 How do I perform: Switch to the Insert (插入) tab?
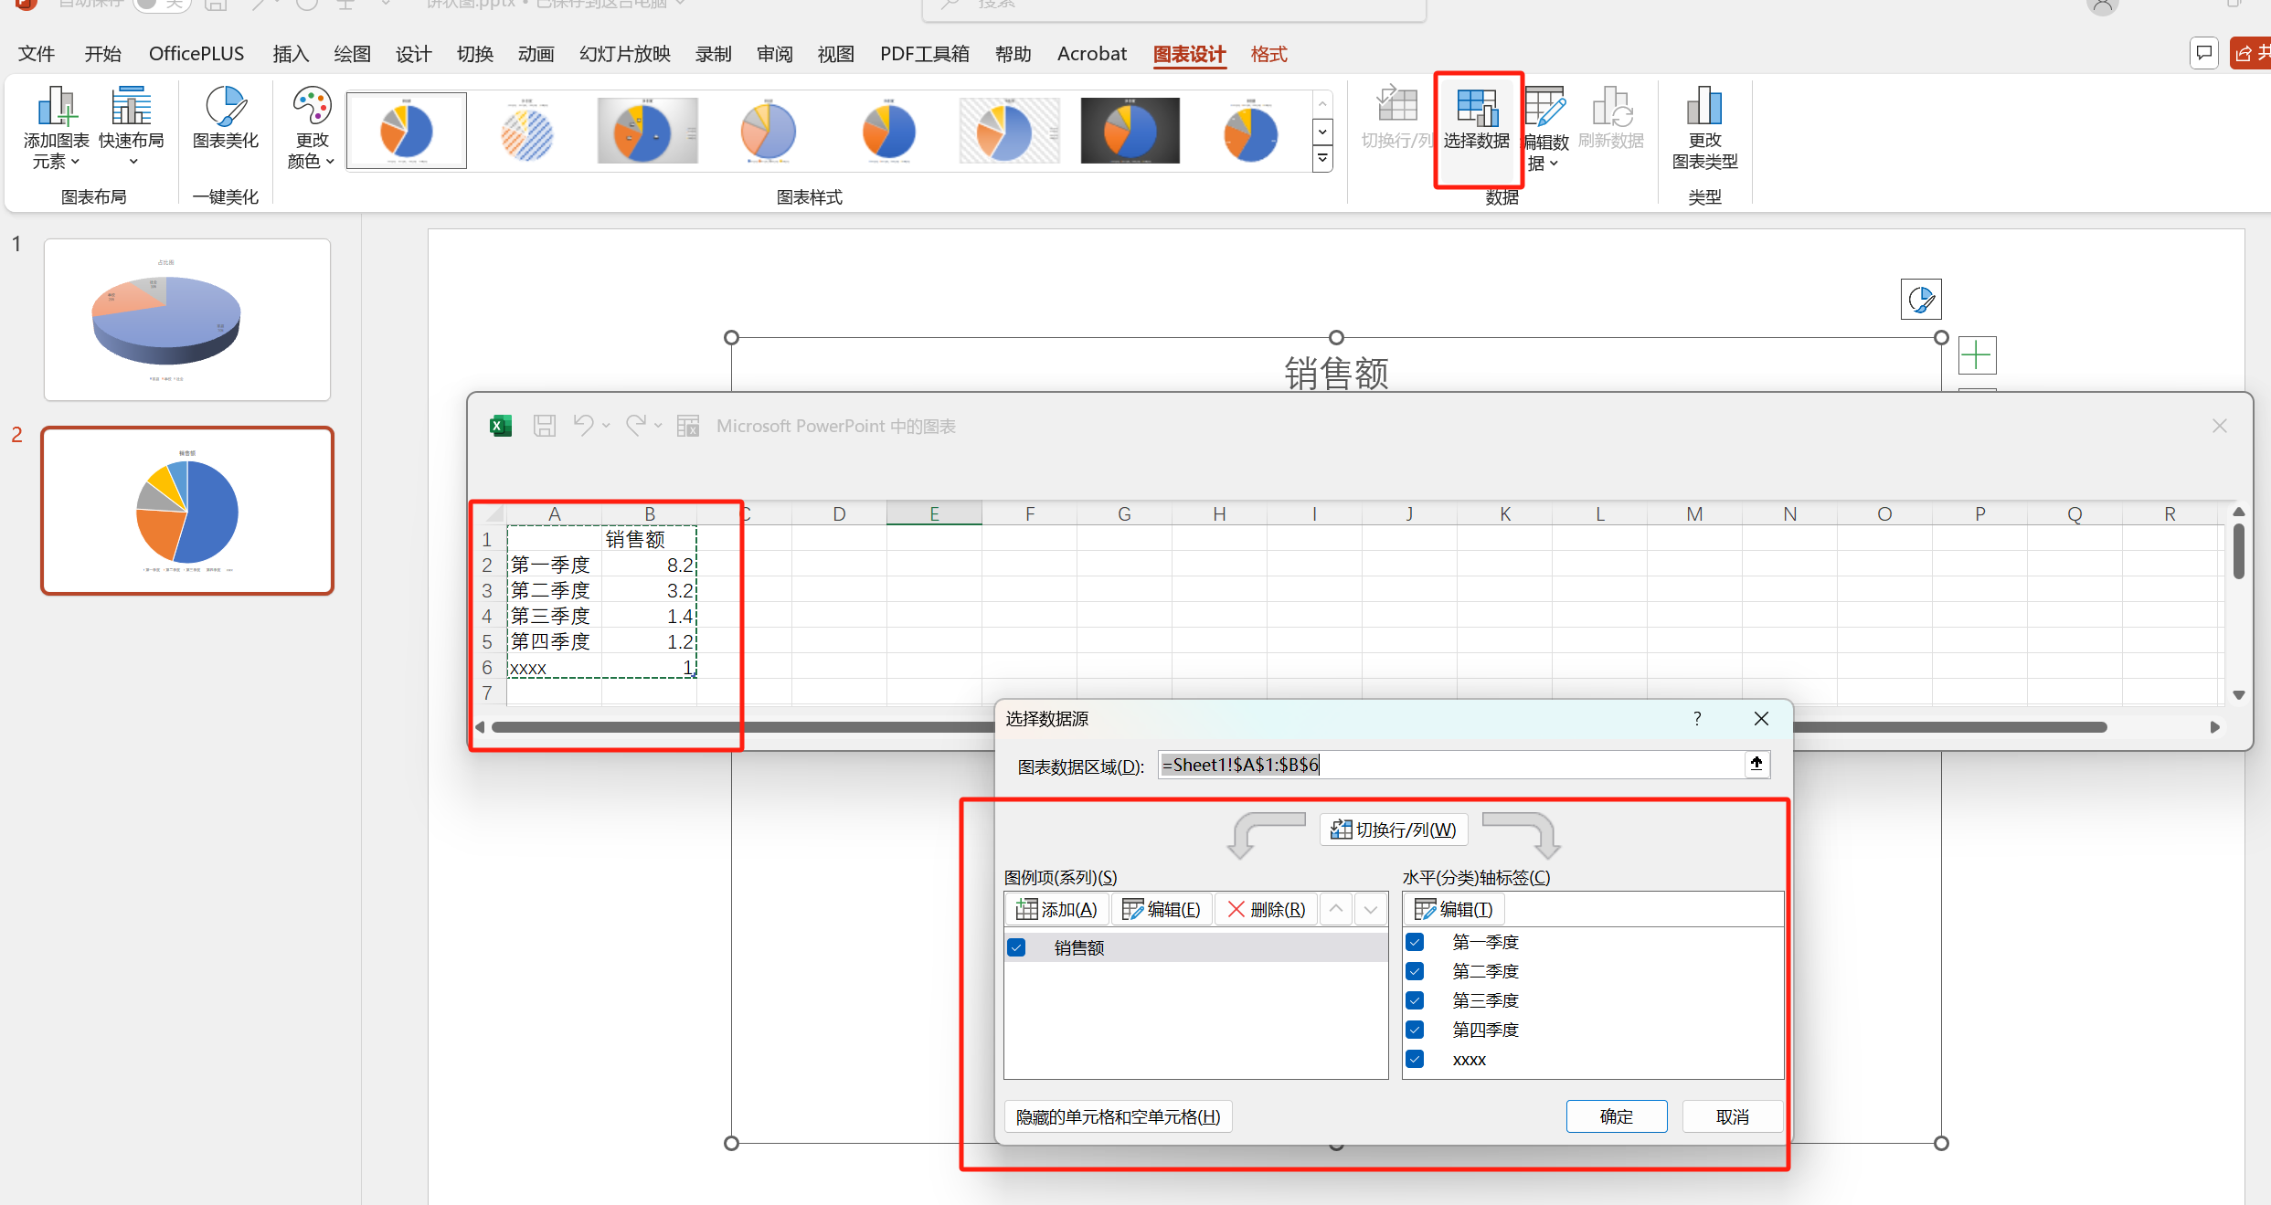click(291, 54)
